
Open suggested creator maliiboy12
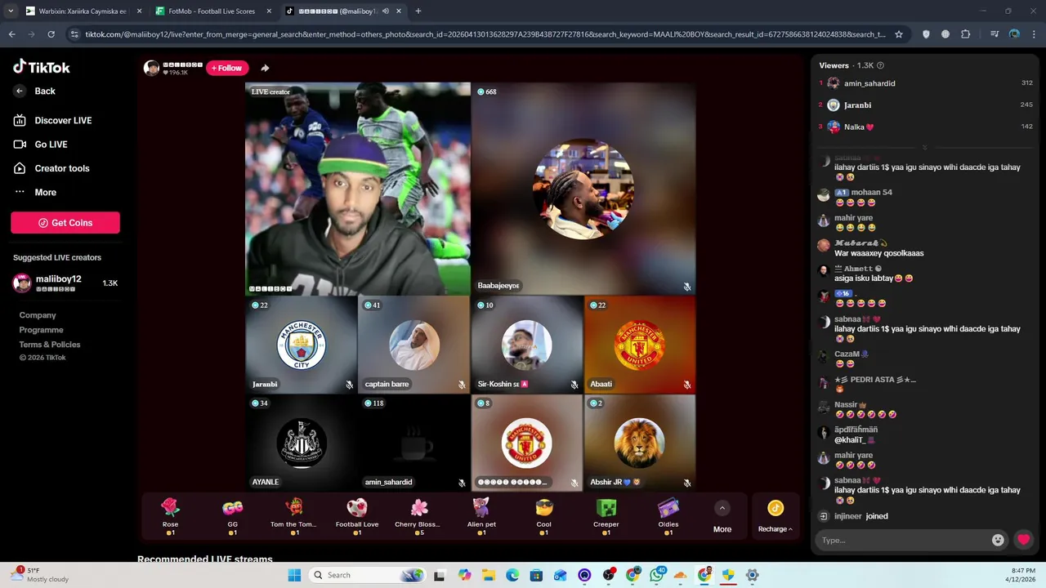tap(65, 283)
